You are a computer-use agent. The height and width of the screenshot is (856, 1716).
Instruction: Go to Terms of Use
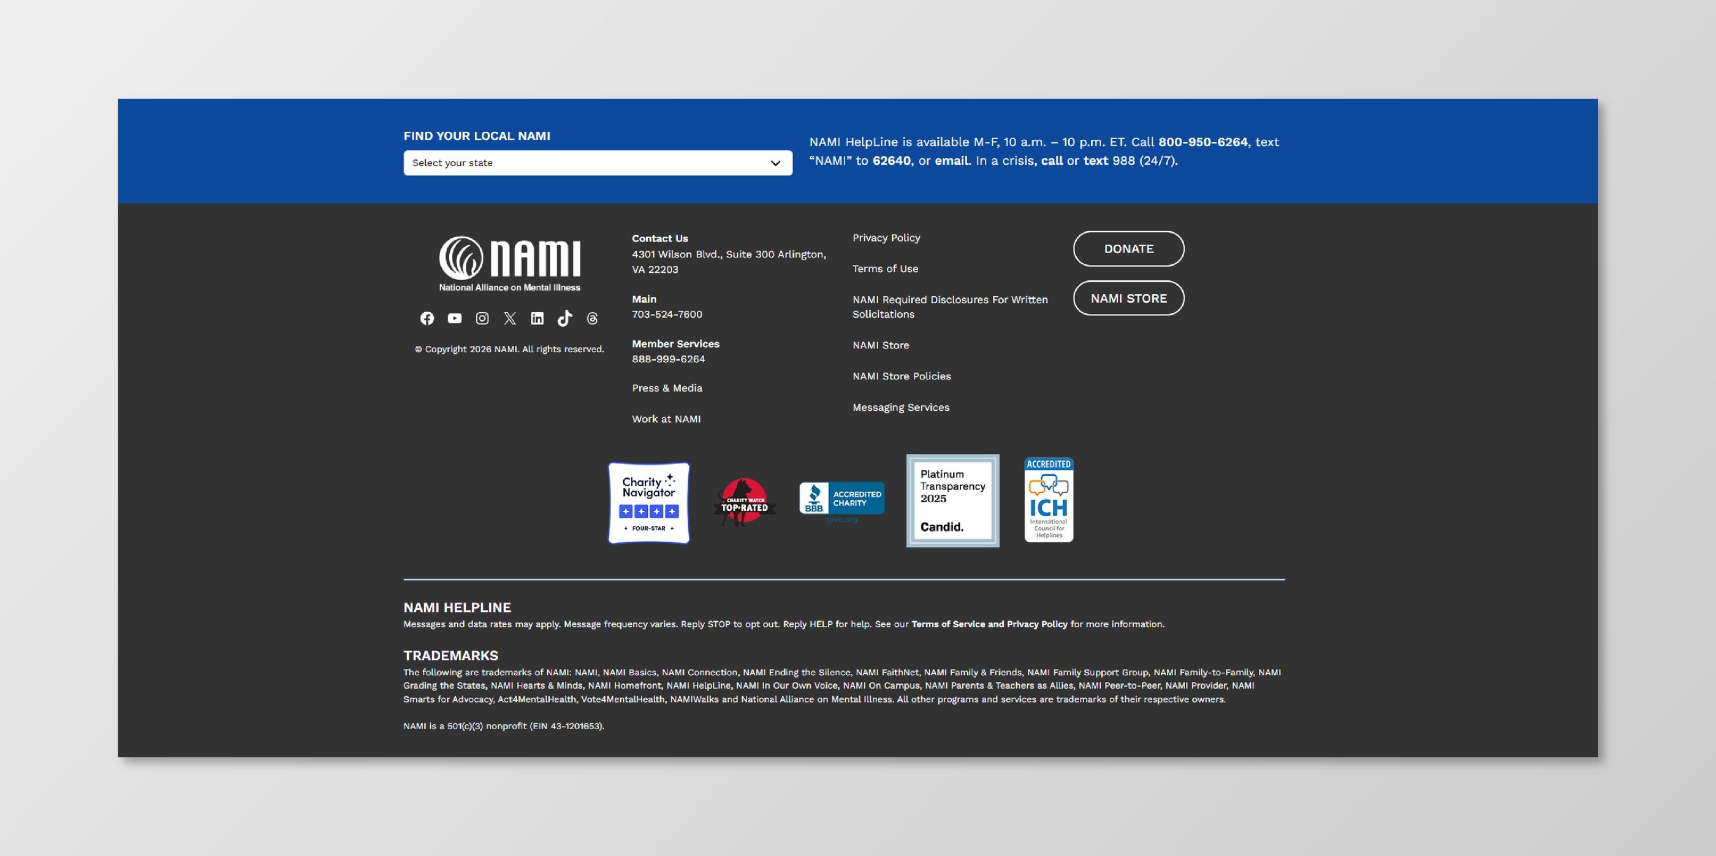[x=884, y=269]
